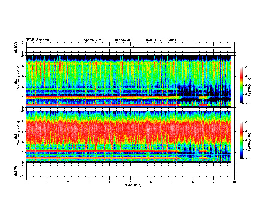Click the time axis tick label "7"

pos(172,182)
